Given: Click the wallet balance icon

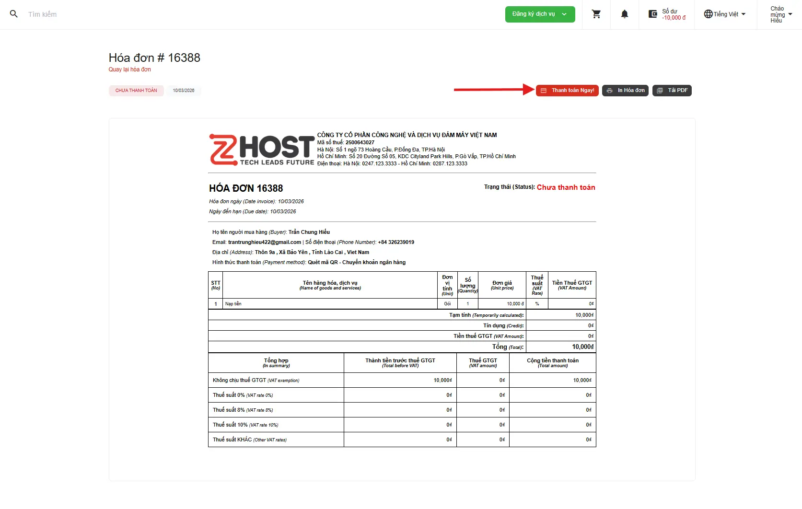Looking at the screenshot, I should [652, 14].
